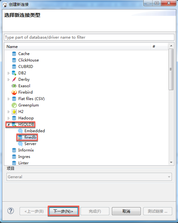The image size is (178, 223).
Task: Select the Greenplum text label
Action: (29, 105)
